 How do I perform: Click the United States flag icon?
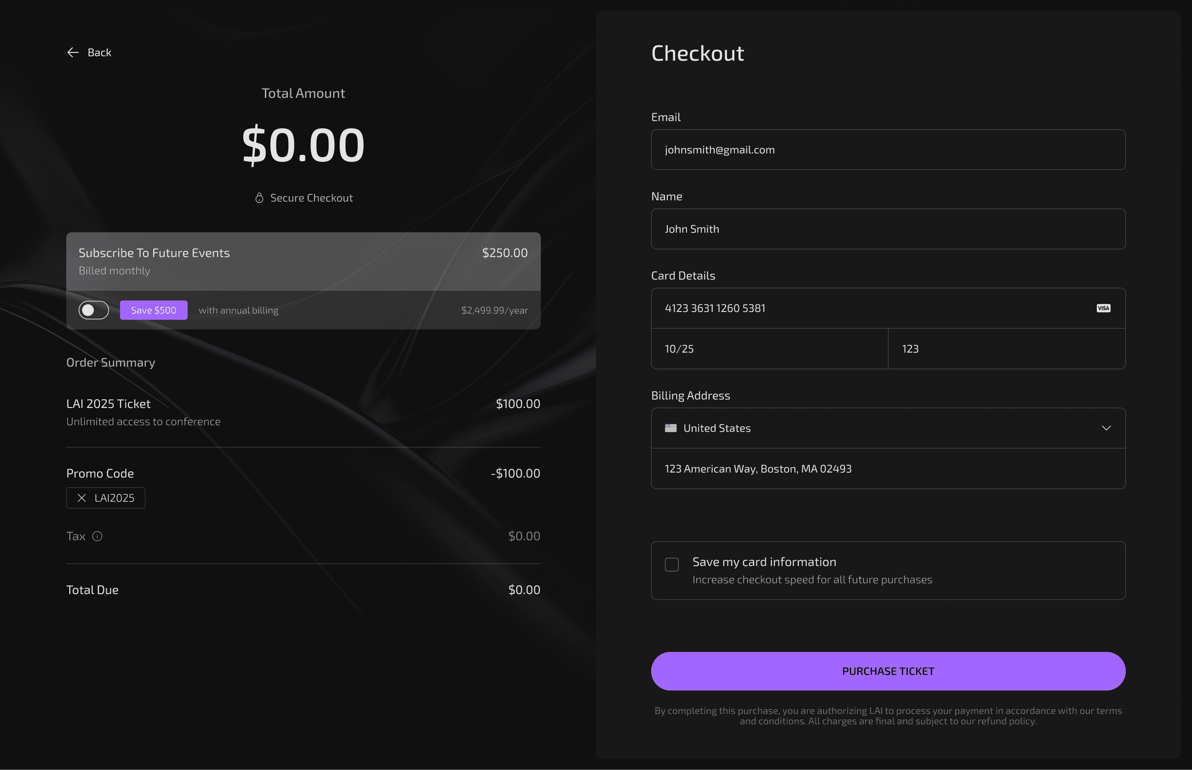pos(670,428)
